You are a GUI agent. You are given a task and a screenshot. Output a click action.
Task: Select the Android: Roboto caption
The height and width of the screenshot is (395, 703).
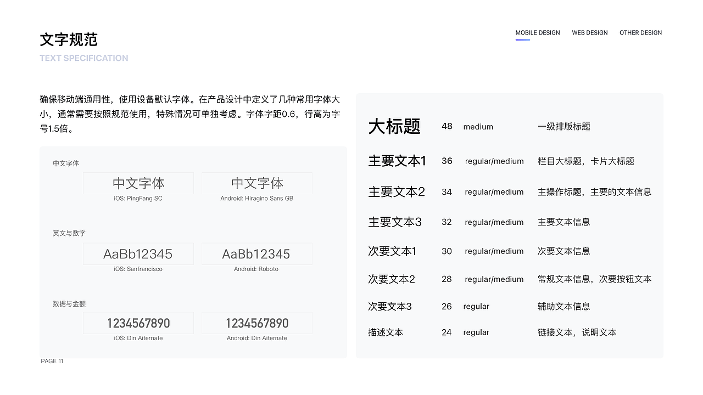click(256, 269)
